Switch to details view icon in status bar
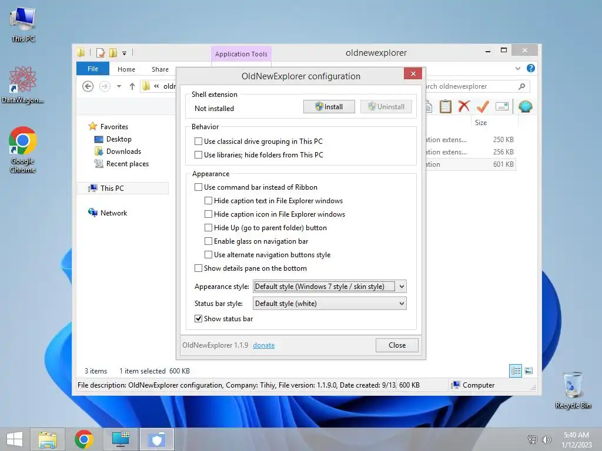Viewport: 602px width, 451px height. point(515,371)
